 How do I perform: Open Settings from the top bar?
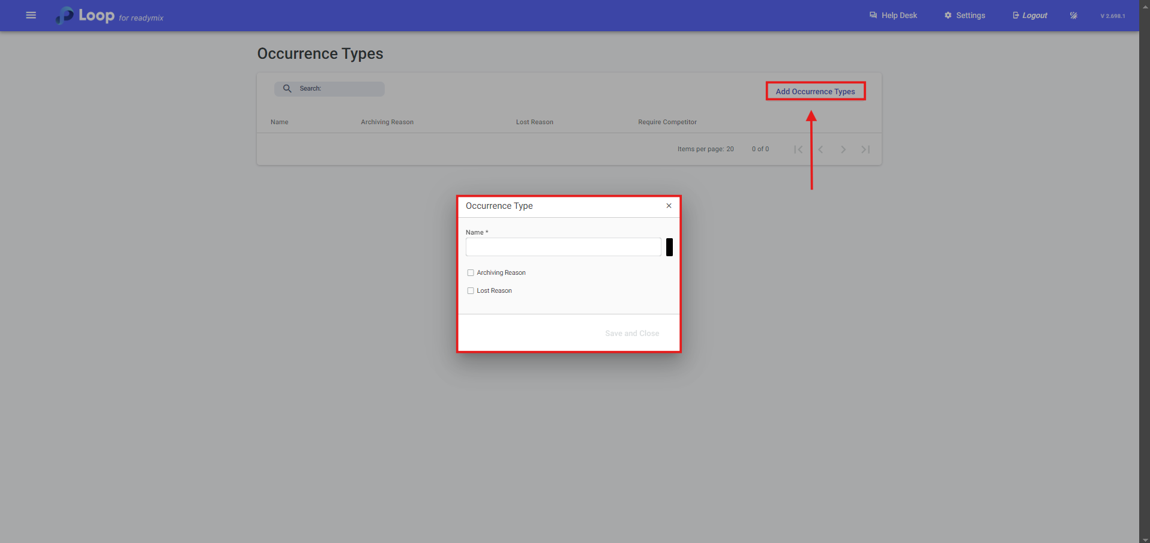pyautogui.click(x=965, y=16)
